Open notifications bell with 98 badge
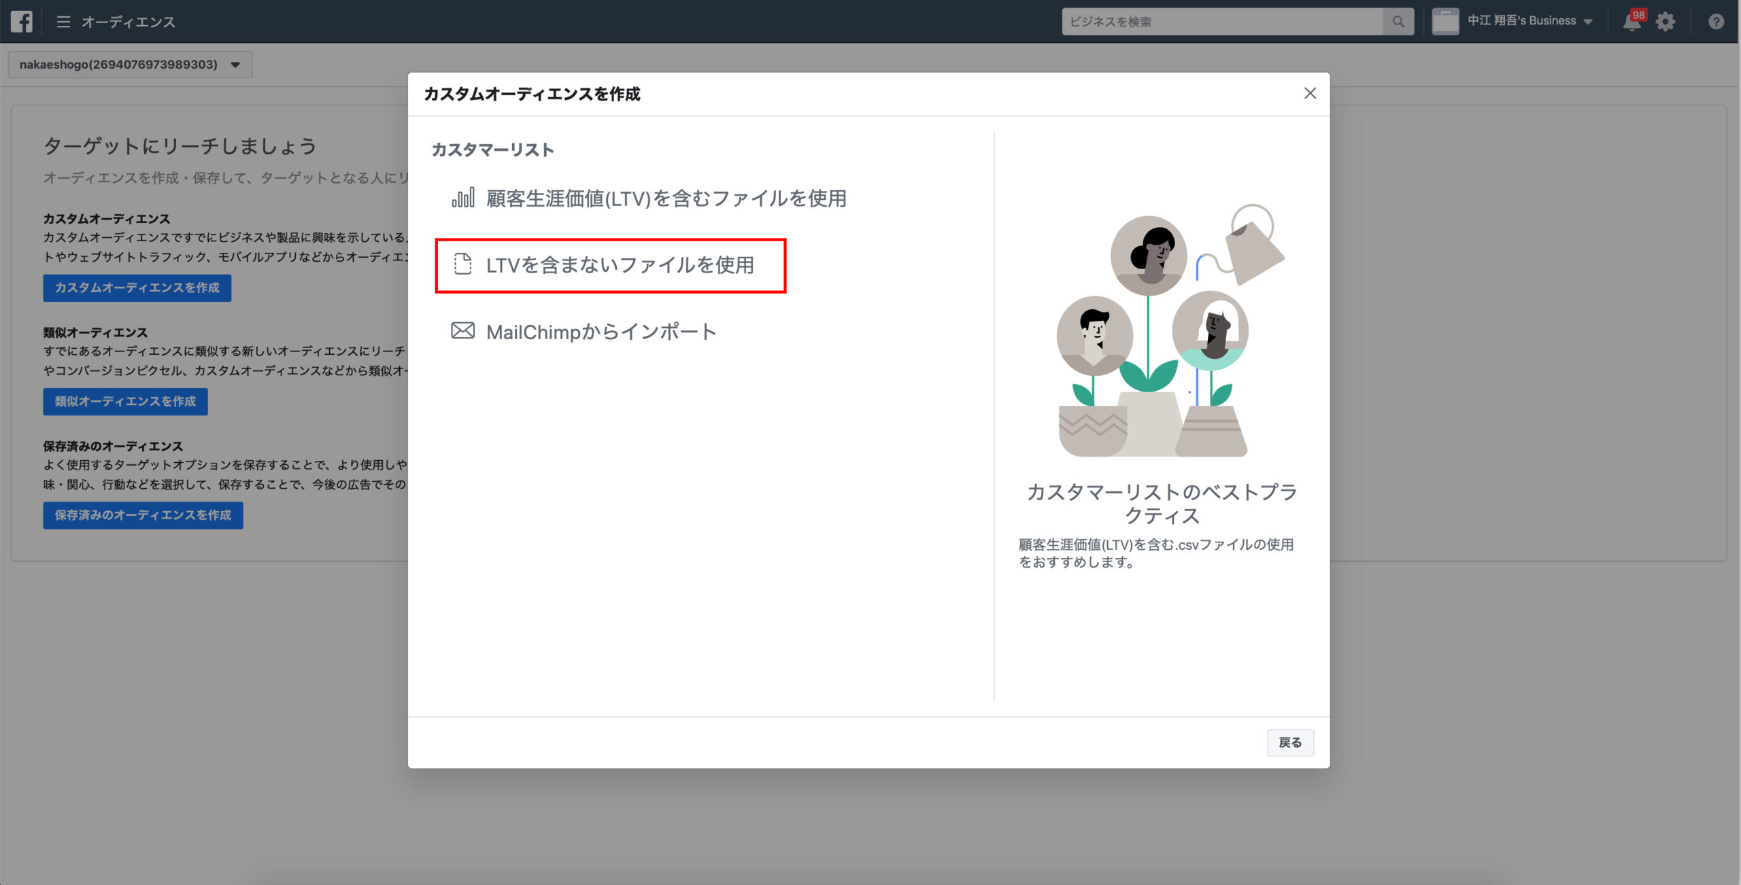This screenshot has width=1741, height=885. [x=1632, y=22]
